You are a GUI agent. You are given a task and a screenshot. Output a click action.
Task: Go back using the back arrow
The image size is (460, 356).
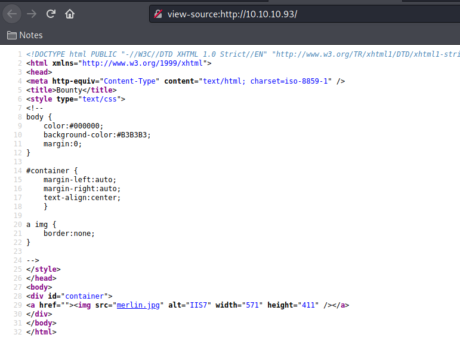point(12,14)
